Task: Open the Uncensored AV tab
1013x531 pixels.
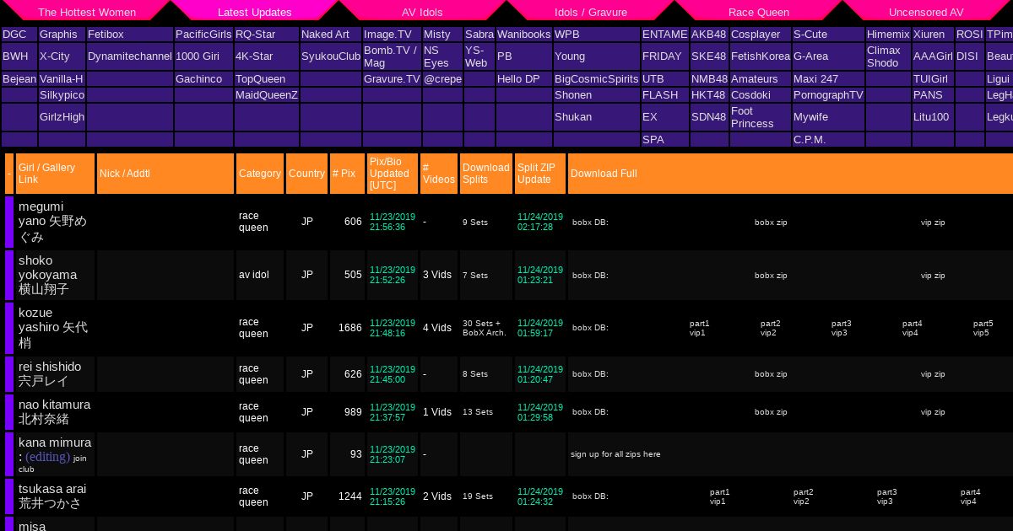Action: tap(926, 12)
